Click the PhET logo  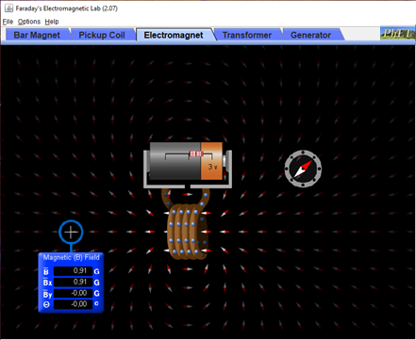tap(397, 33)
